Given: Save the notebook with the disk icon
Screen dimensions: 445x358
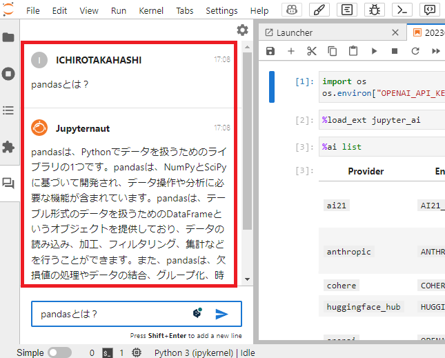Looking at the screenshot, I should [270, 51].
